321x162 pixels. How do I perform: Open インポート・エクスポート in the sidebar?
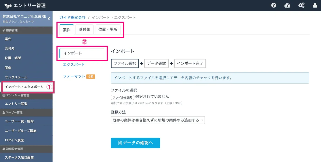[x=24, y=87]
